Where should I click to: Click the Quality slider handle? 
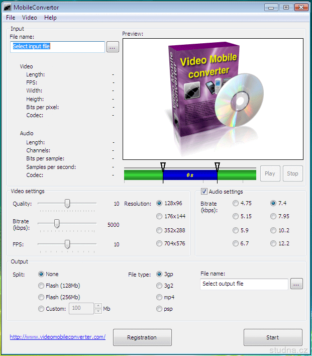(x=67, y=203)
